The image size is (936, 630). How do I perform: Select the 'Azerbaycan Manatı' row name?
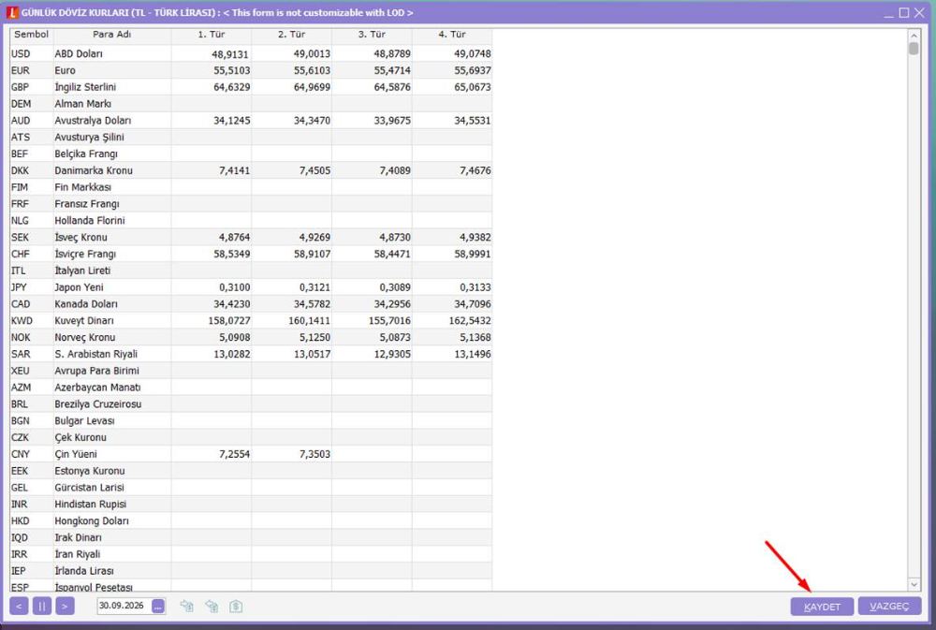(98, 388)
